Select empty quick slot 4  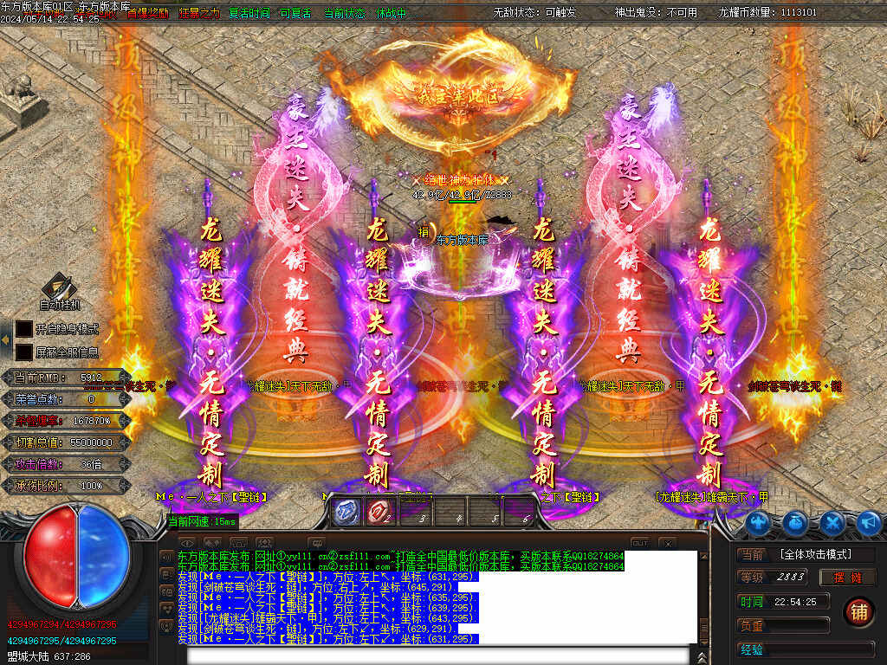450,513
